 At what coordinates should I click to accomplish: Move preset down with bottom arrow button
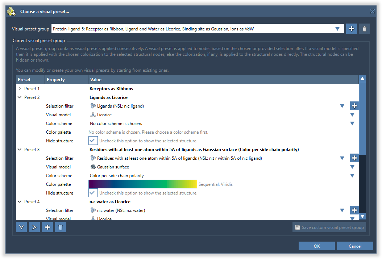tap(21, 227)
